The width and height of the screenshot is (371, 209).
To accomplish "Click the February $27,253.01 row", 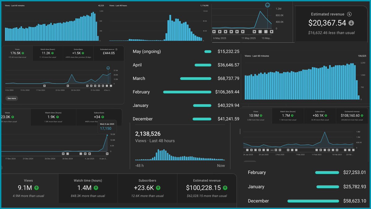I will [x=307, y=172].
